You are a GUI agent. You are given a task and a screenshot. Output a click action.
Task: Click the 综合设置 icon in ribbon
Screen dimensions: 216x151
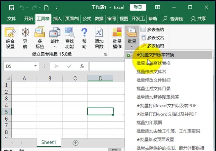coord(10,38)
